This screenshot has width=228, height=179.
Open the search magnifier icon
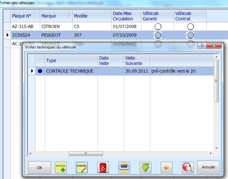[188, 167]
